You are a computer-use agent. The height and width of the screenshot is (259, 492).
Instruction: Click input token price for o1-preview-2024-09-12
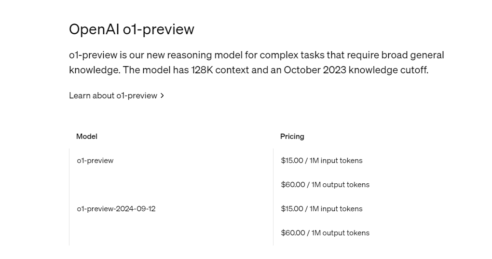(x=321, y=209)
